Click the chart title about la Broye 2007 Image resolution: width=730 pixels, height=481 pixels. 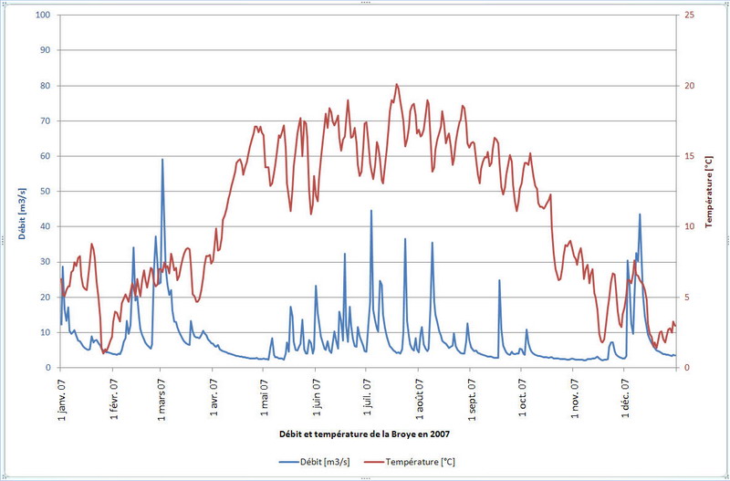pos(365,429)
